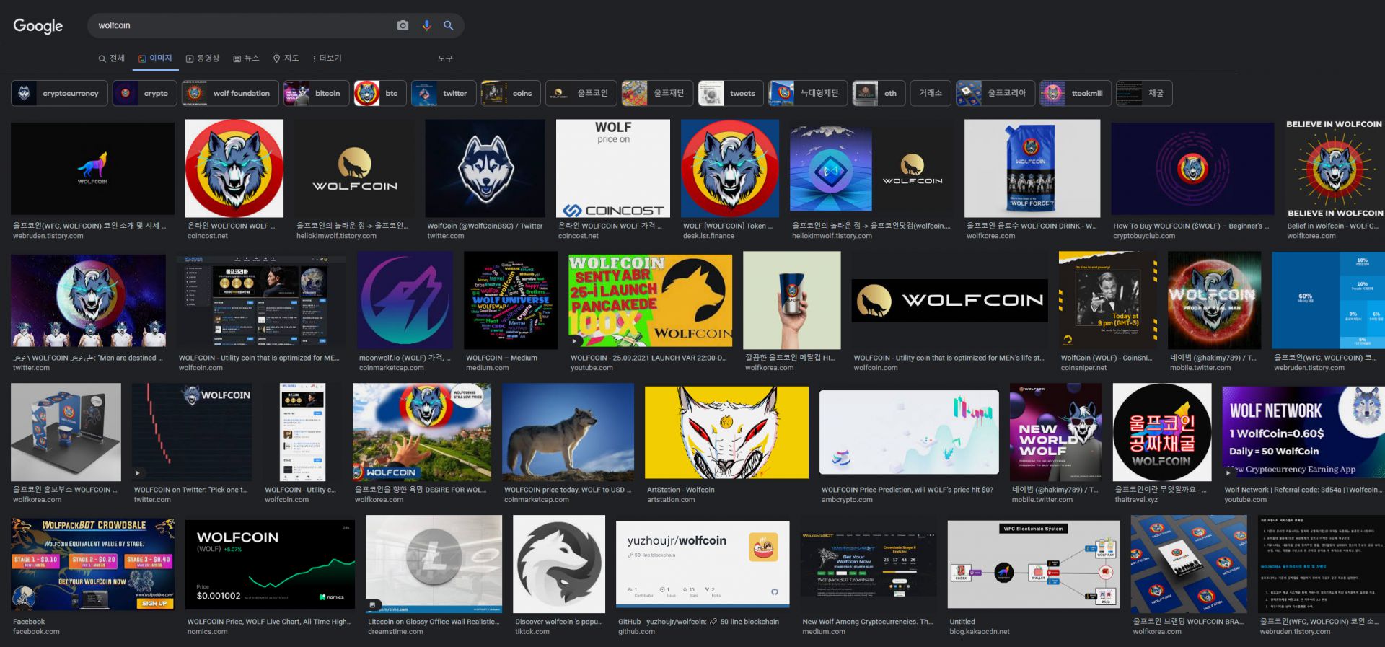Open the ArtStation yellow wolf mask image
This screenshot has width=1385, height=647.
click(726, 432)
